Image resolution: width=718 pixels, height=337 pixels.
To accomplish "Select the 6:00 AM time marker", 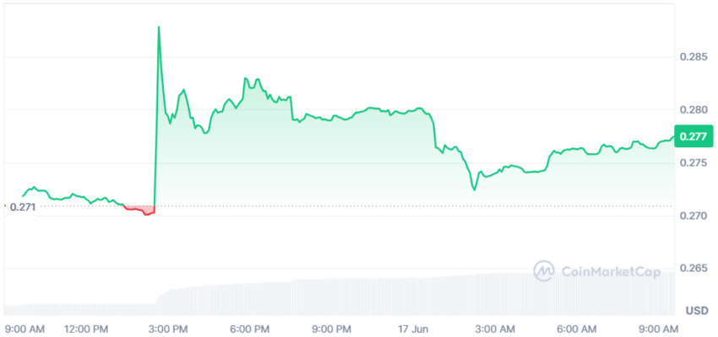I will 578,329.
